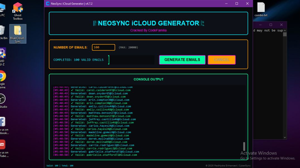Click 'Generated: emily.collins48@icloud.com' console line

[x=92, y=106]
